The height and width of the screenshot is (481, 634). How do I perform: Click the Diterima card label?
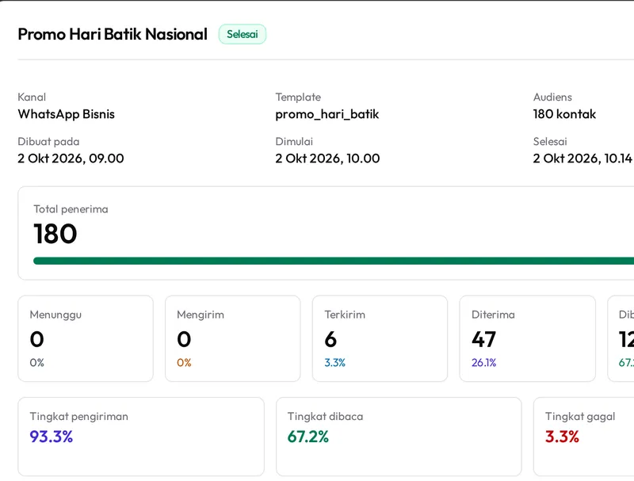click(x=493, y=315)
